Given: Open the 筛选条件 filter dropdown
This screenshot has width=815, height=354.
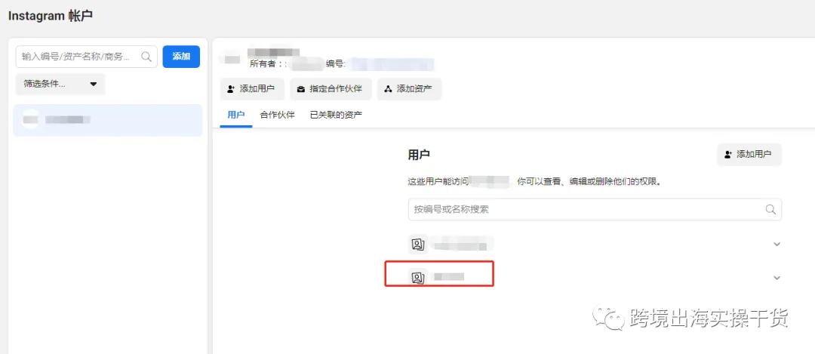Looking at the screenshot, I should click(x=60, y=85).
